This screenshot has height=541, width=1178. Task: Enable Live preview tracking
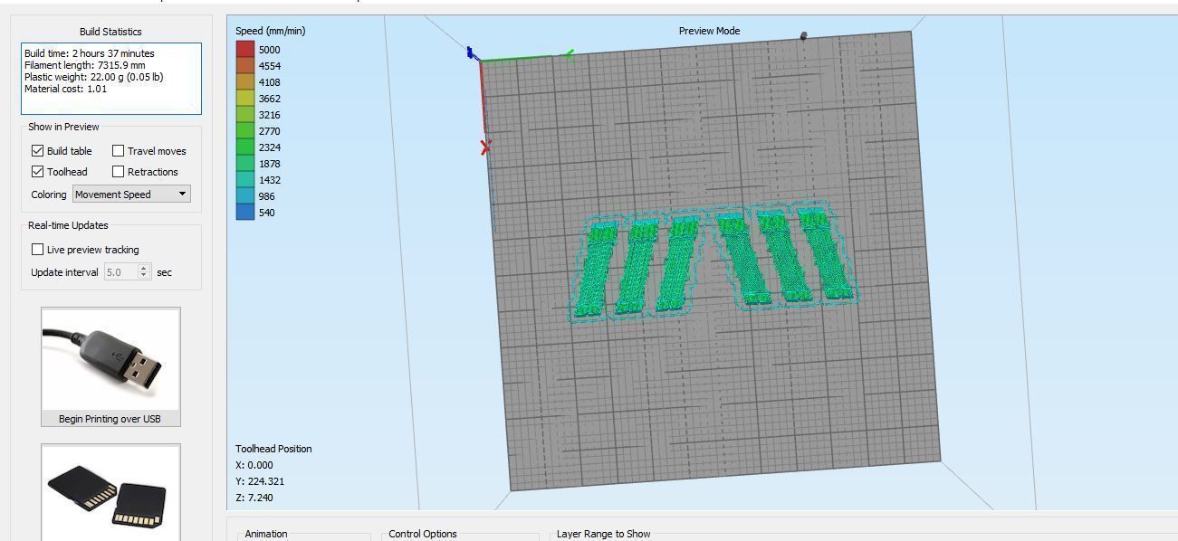(37, 250)
